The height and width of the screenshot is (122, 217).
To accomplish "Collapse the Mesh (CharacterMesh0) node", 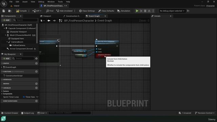I will [x=6, y=35].
